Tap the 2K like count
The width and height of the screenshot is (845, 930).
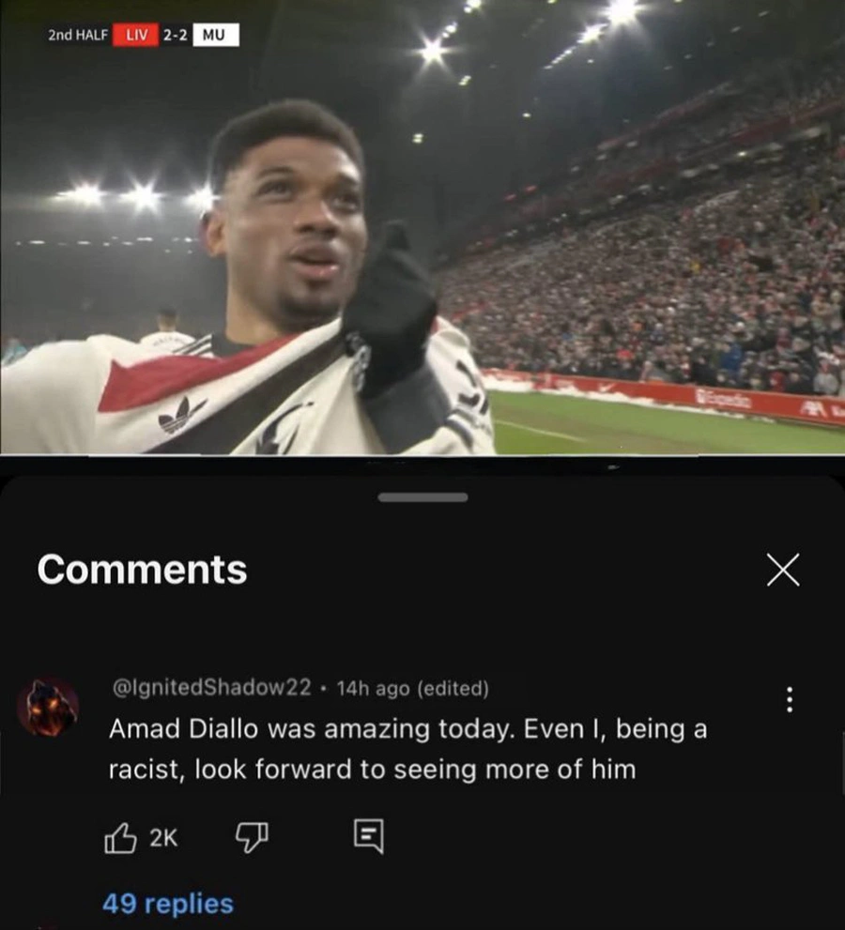pos(163,837)
